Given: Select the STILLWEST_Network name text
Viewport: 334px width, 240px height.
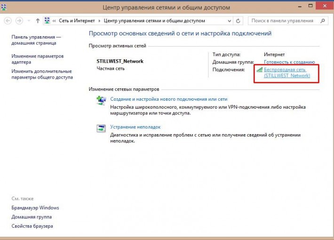Looking at the screenshot, I should (120, 61).
